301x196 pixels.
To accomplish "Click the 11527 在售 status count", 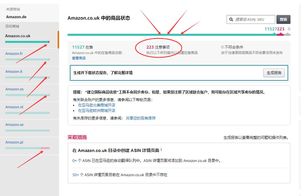I will click(82, 47).
